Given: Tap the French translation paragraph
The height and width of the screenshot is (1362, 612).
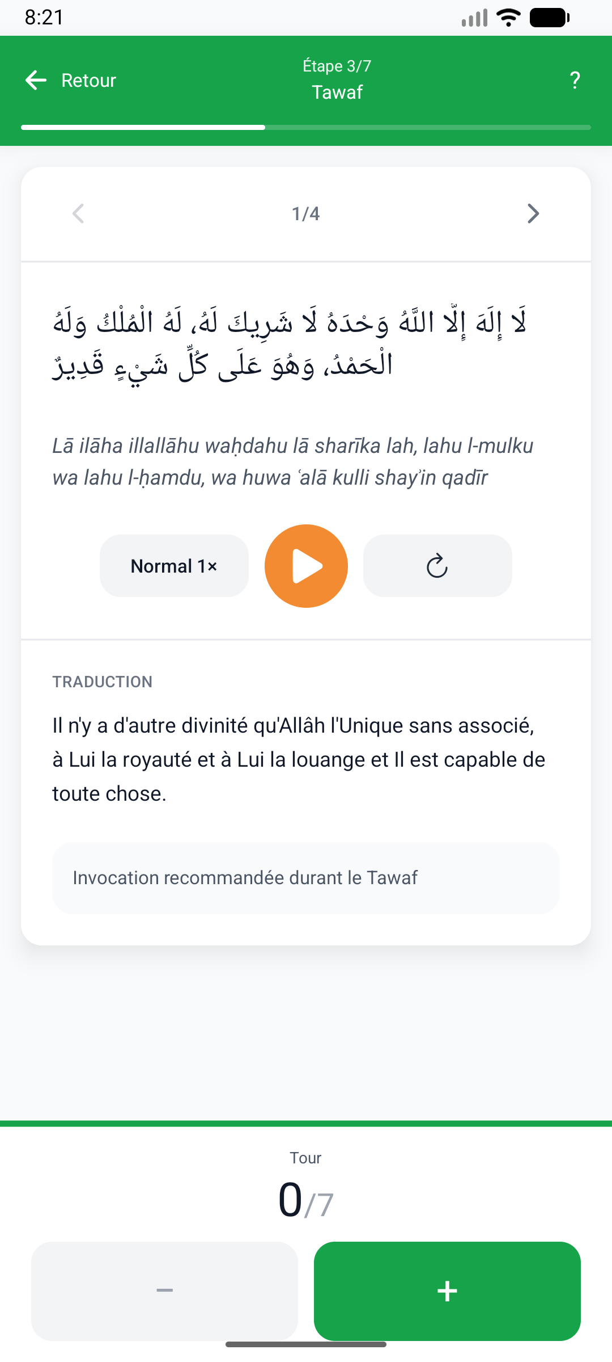Looking at the screenshot, I should click(299, 759).
